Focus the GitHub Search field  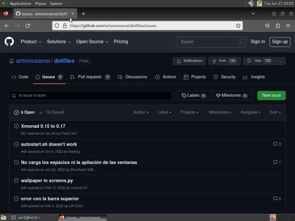tap(211, 42)
